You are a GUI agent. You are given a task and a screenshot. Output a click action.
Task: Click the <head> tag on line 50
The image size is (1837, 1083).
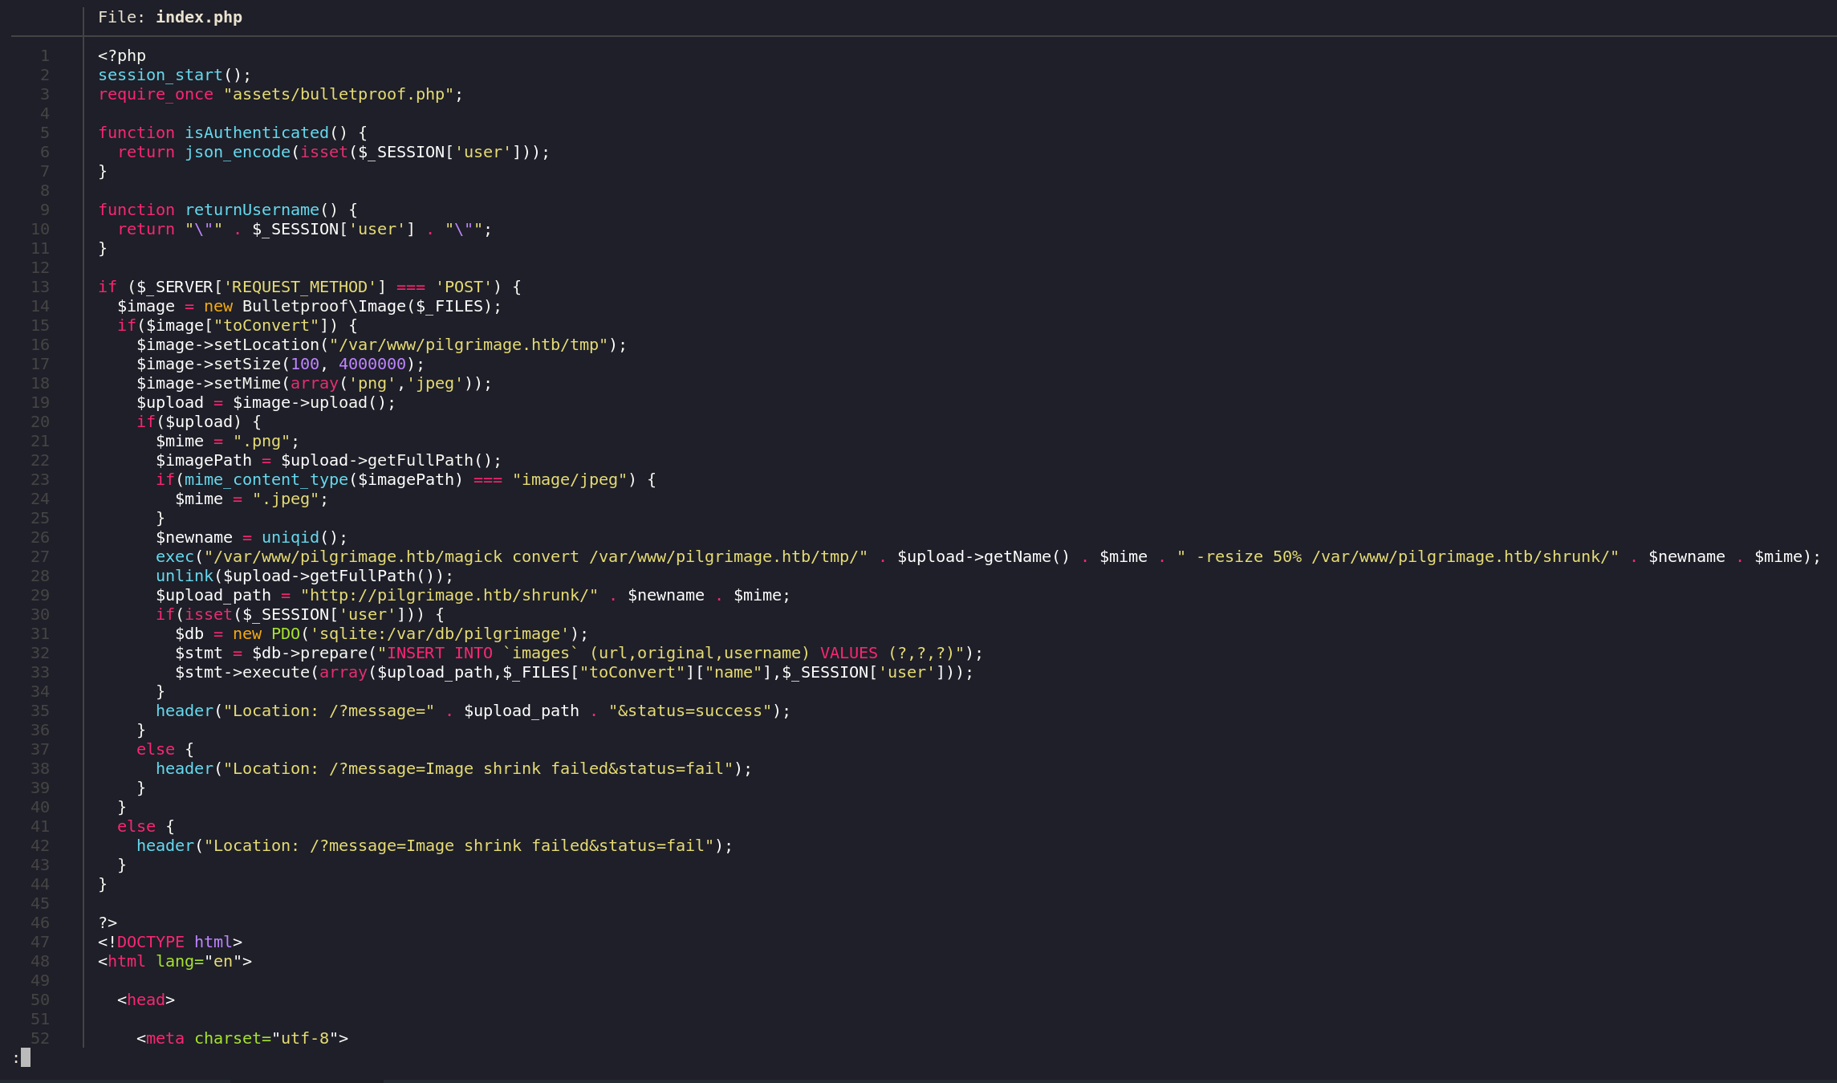146,1000
